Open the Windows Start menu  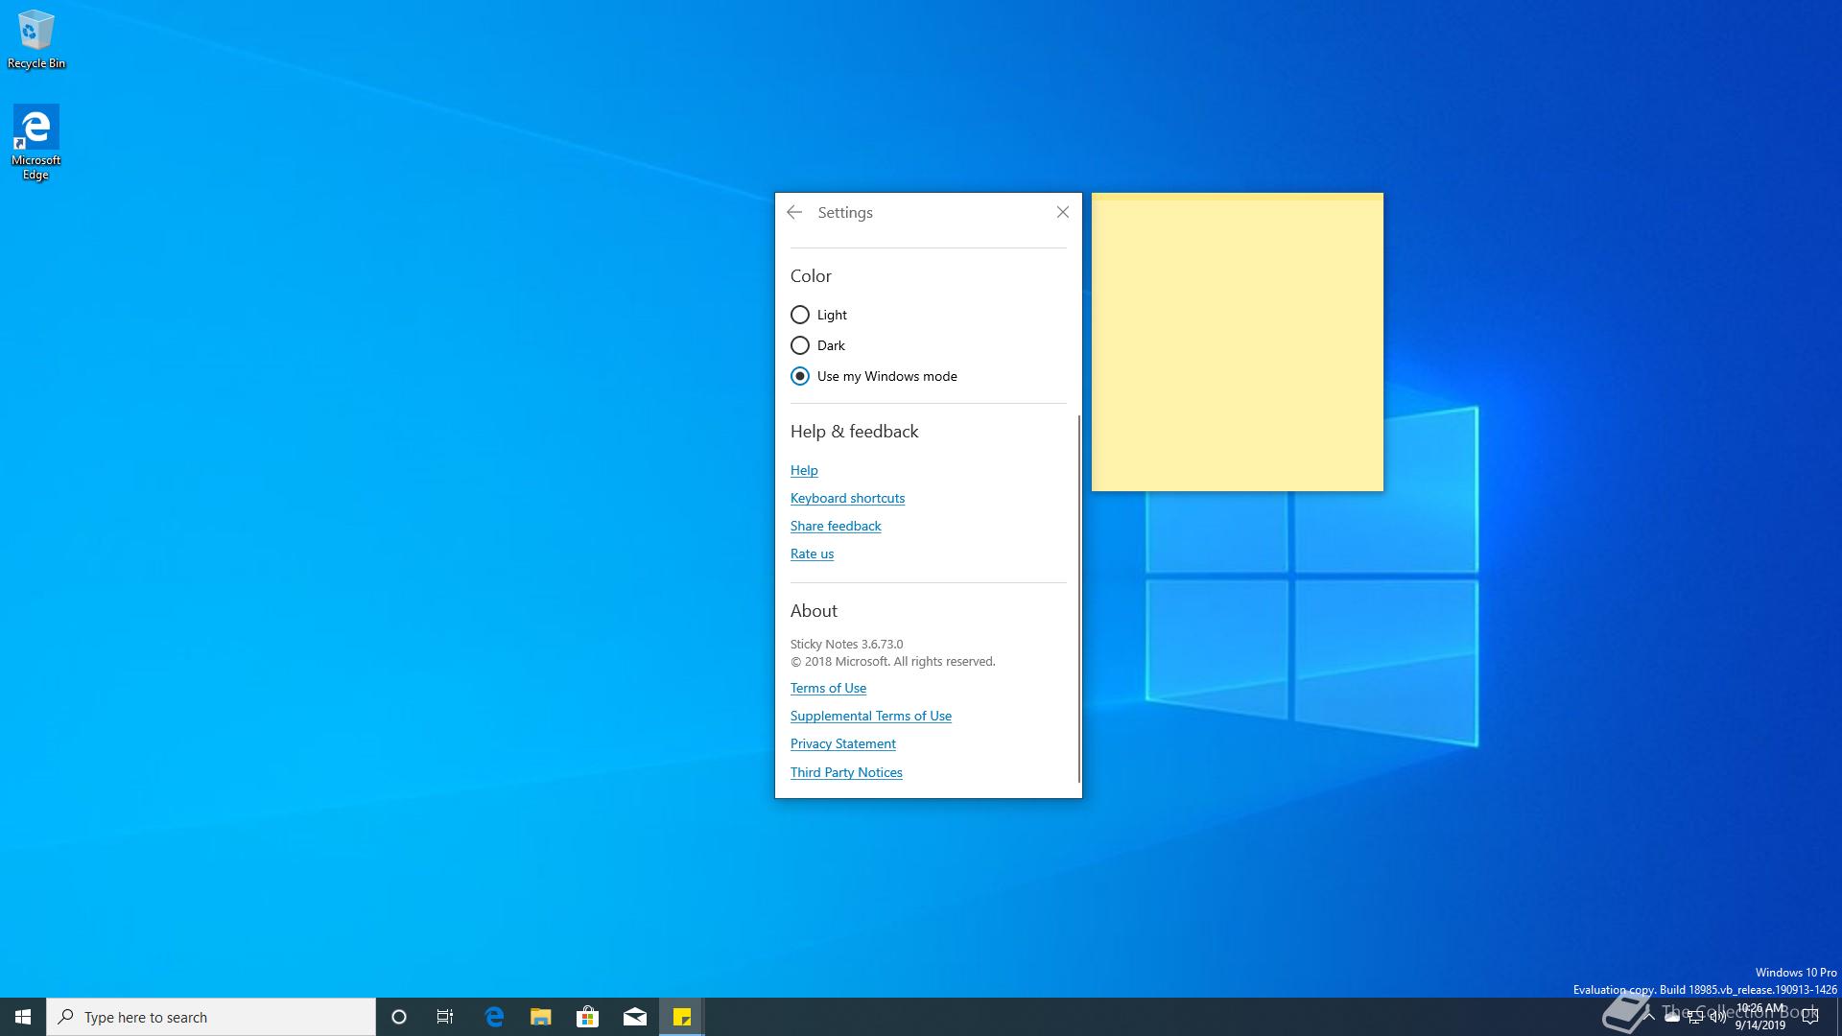(x=23, y=1017)
